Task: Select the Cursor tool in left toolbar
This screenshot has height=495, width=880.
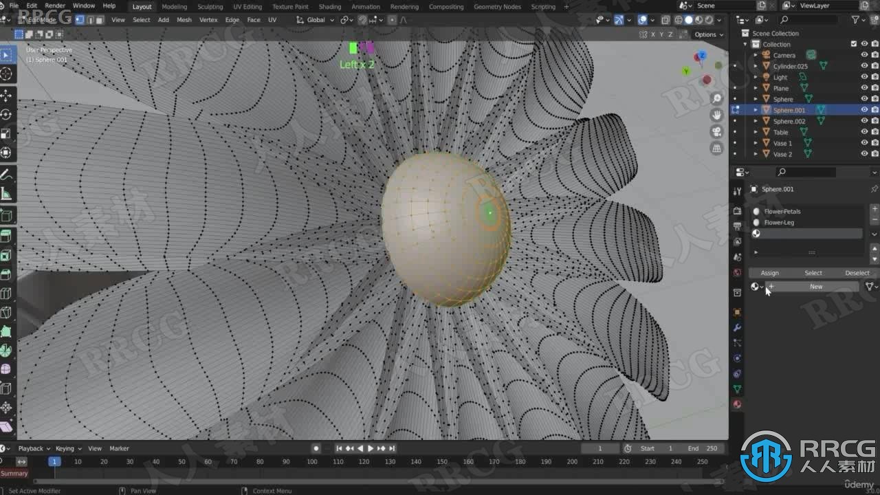Action: click(6, 74)
